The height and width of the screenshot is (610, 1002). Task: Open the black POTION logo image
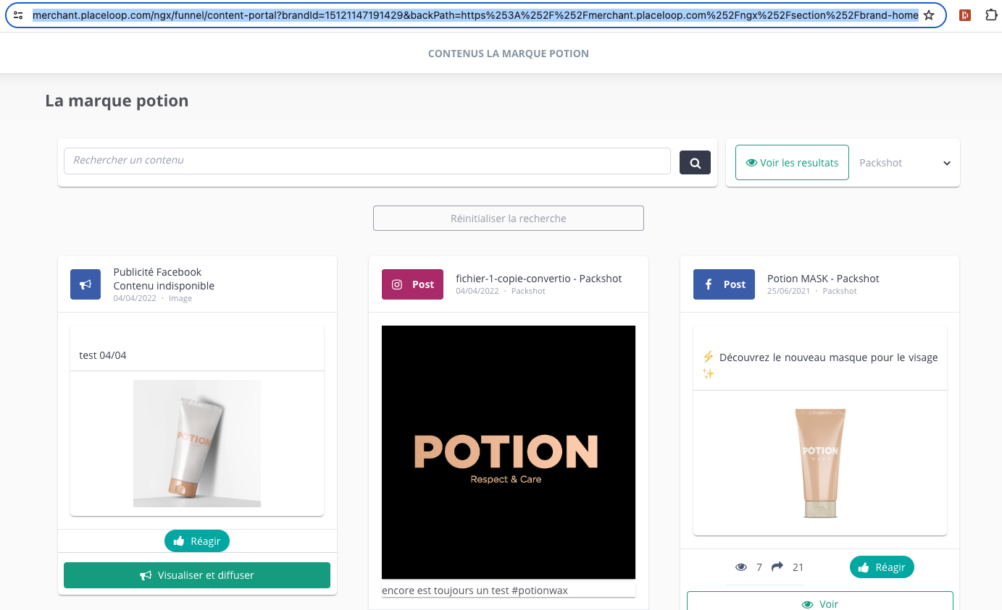pyautogui.click(x=509, y=452)
